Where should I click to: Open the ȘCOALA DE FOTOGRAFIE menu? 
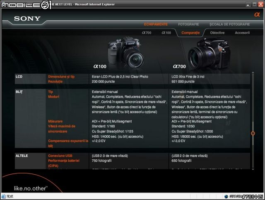tap(230, 24)
